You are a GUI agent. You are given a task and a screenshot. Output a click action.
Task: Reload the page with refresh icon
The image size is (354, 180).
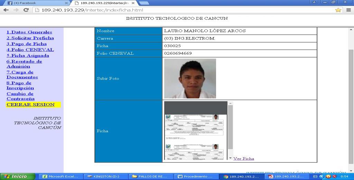pos(26,10)
